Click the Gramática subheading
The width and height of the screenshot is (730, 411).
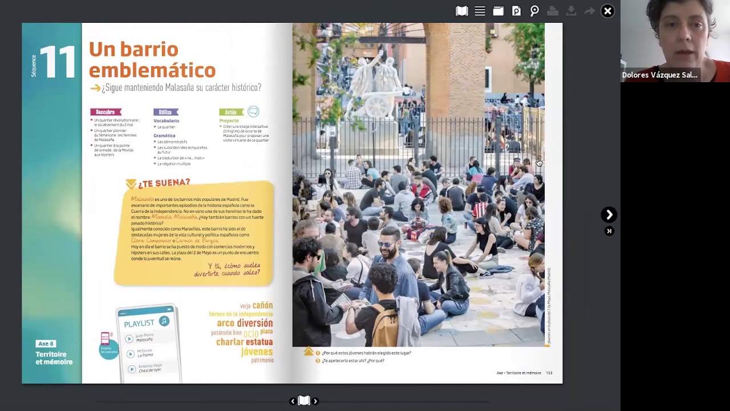coord(164,136)
